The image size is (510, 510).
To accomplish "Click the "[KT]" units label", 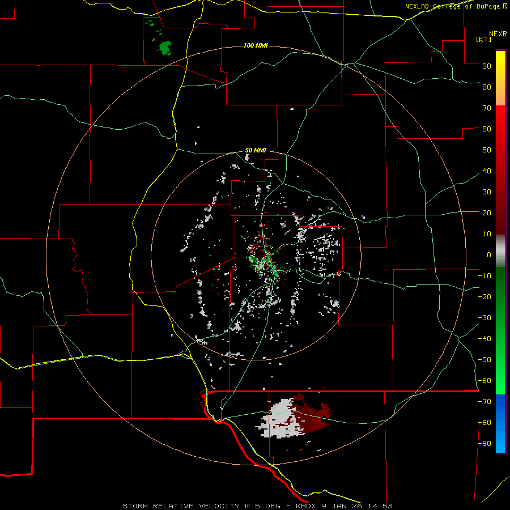I will tap(483, 39).
